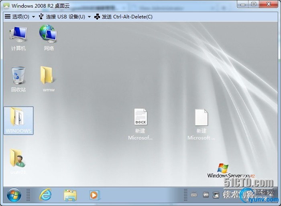
Task: Maximize the 桌面云 window
Action: (x=254, y=4)
